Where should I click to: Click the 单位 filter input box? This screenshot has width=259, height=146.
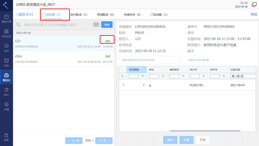coord(154,76)
